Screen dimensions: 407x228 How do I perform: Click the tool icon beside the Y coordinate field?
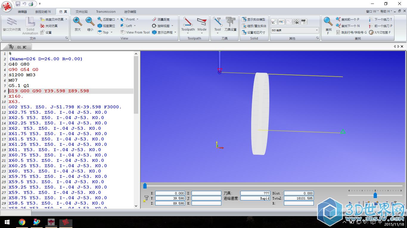(x=146, y=198)
